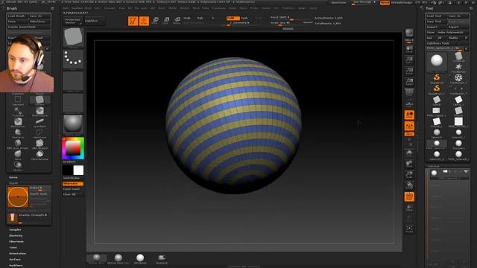Click Load Brush button

[18, 16]
